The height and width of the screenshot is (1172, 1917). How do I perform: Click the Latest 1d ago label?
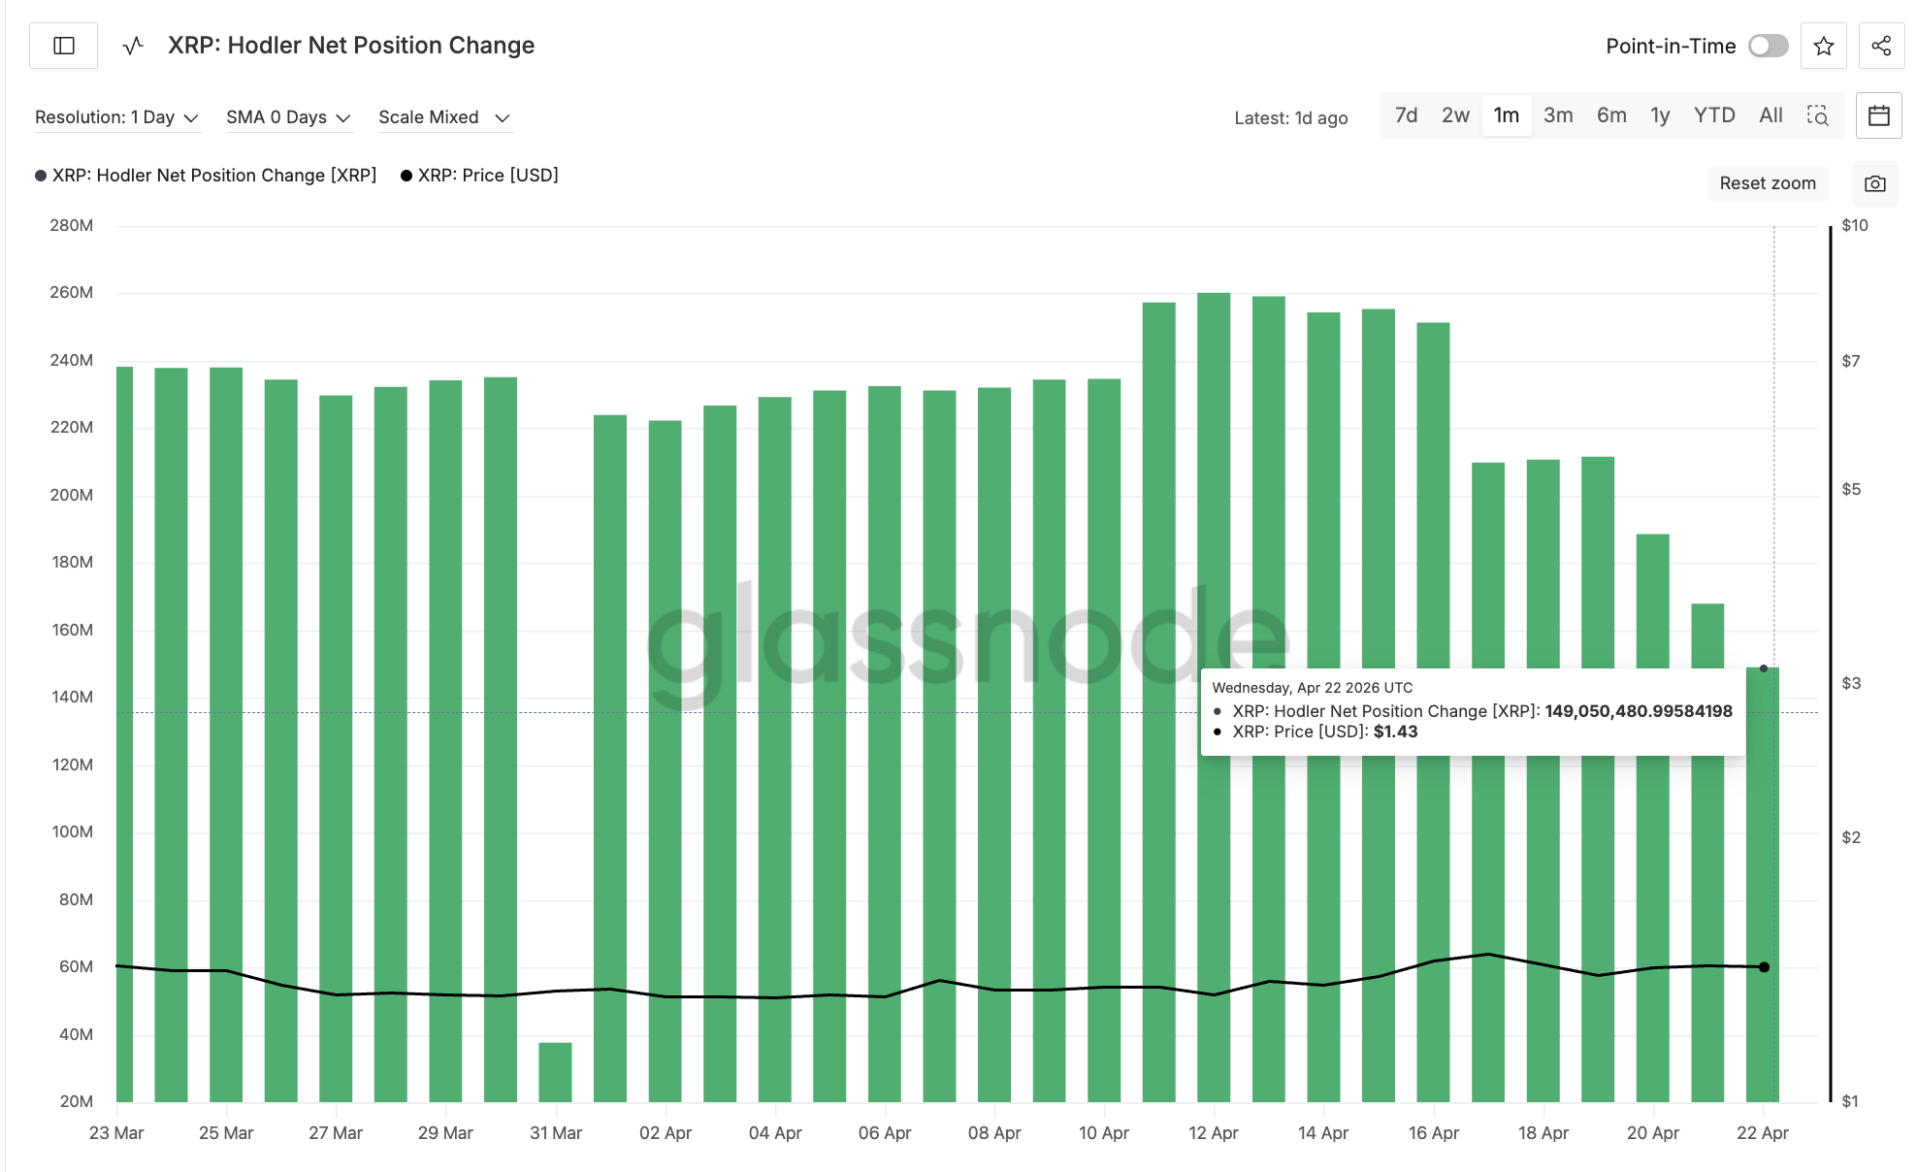pos(1291,117)
